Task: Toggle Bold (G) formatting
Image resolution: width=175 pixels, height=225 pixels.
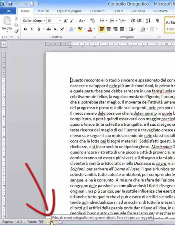Action: point(25,29)
